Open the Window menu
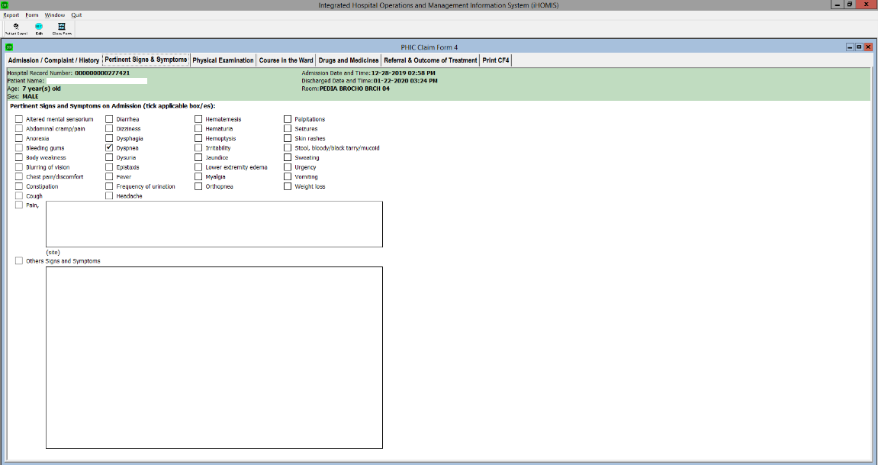 point(55,15)
